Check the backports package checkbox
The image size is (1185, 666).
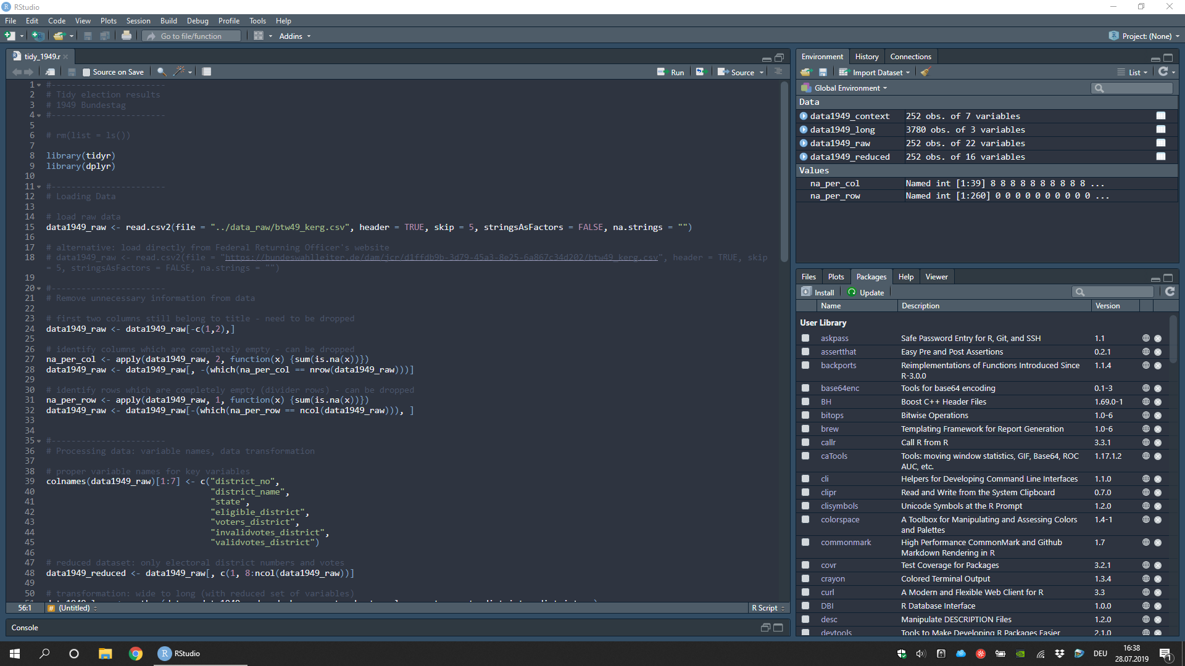[805, 365]
